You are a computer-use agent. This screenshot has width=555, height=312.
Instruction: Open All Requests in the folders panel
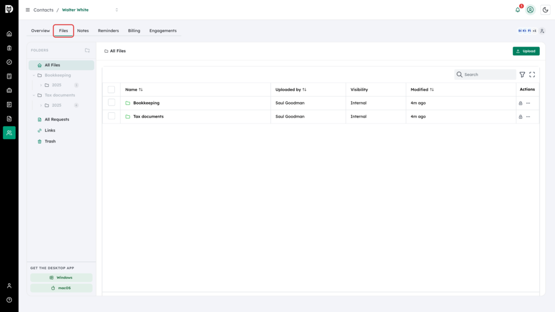56,120
